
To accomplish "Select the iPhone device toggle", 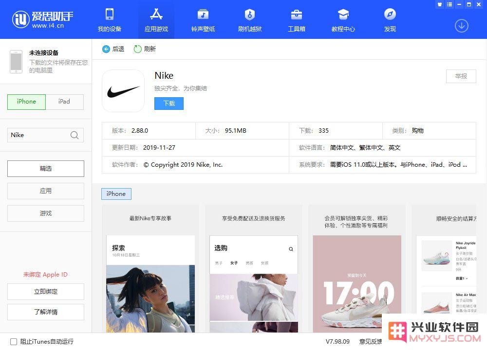I will click(x=26, y=102).
